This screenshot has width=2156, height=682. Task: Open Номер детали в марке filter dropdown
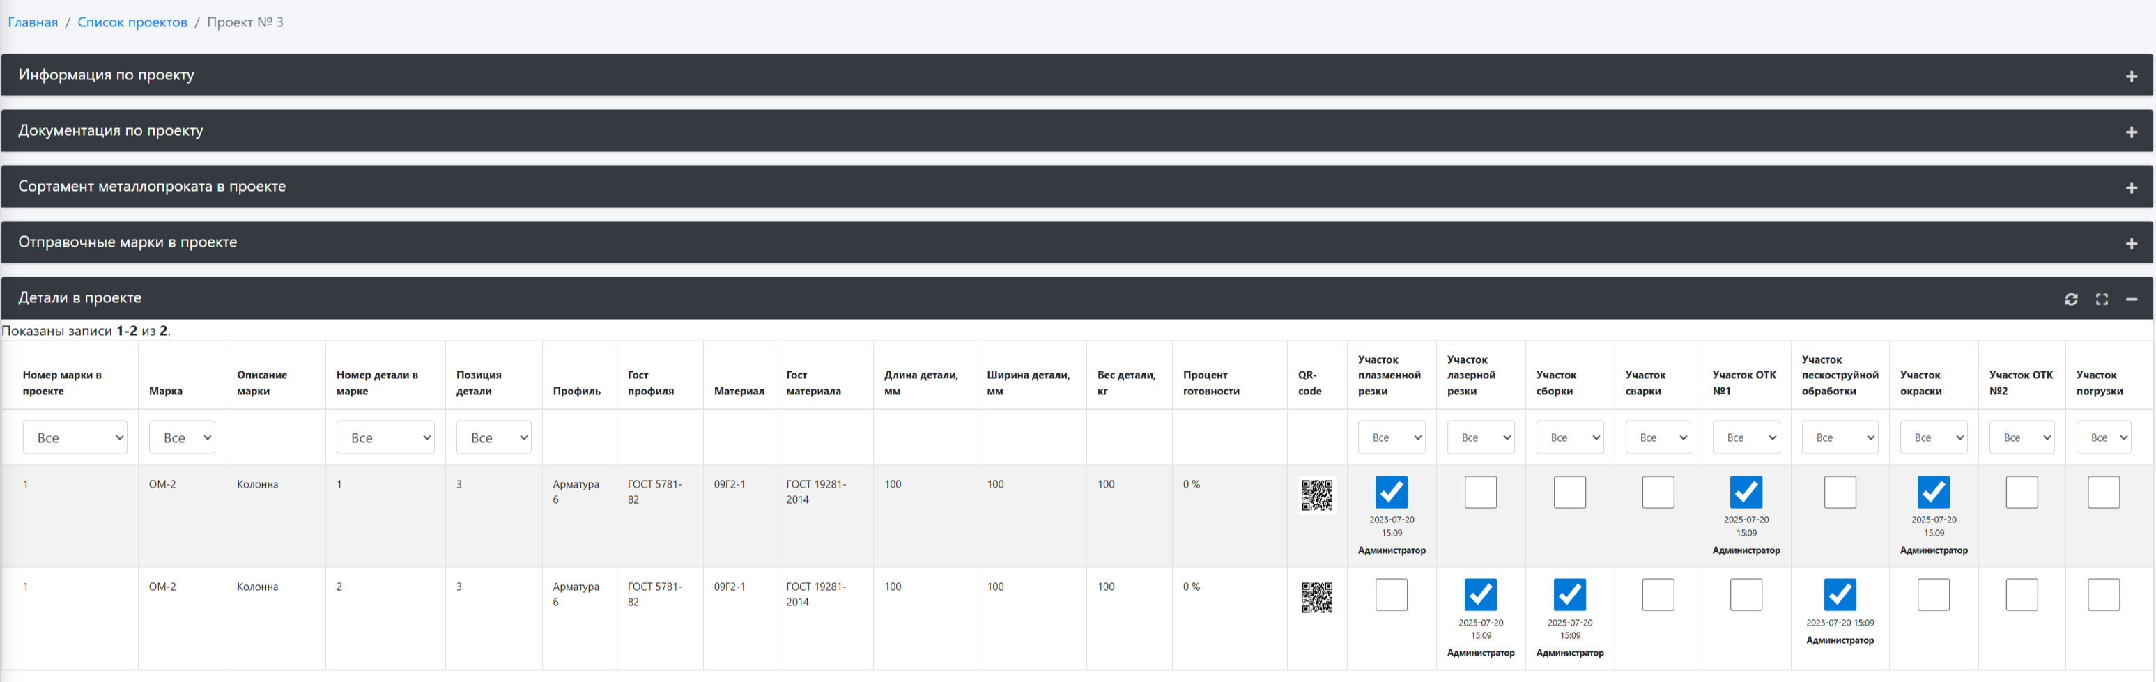385,437
